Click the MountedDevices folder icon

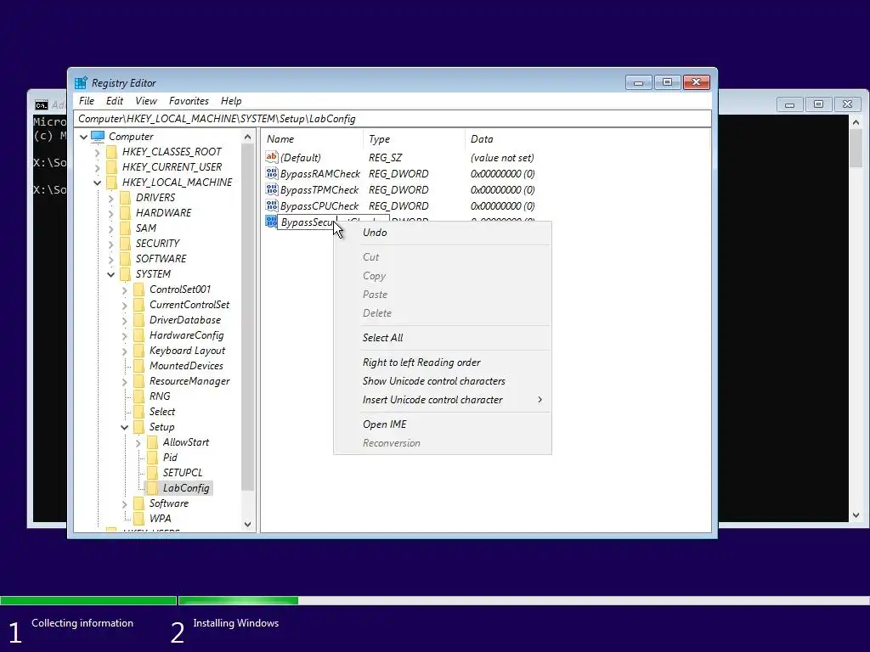[x=138, y=366]
